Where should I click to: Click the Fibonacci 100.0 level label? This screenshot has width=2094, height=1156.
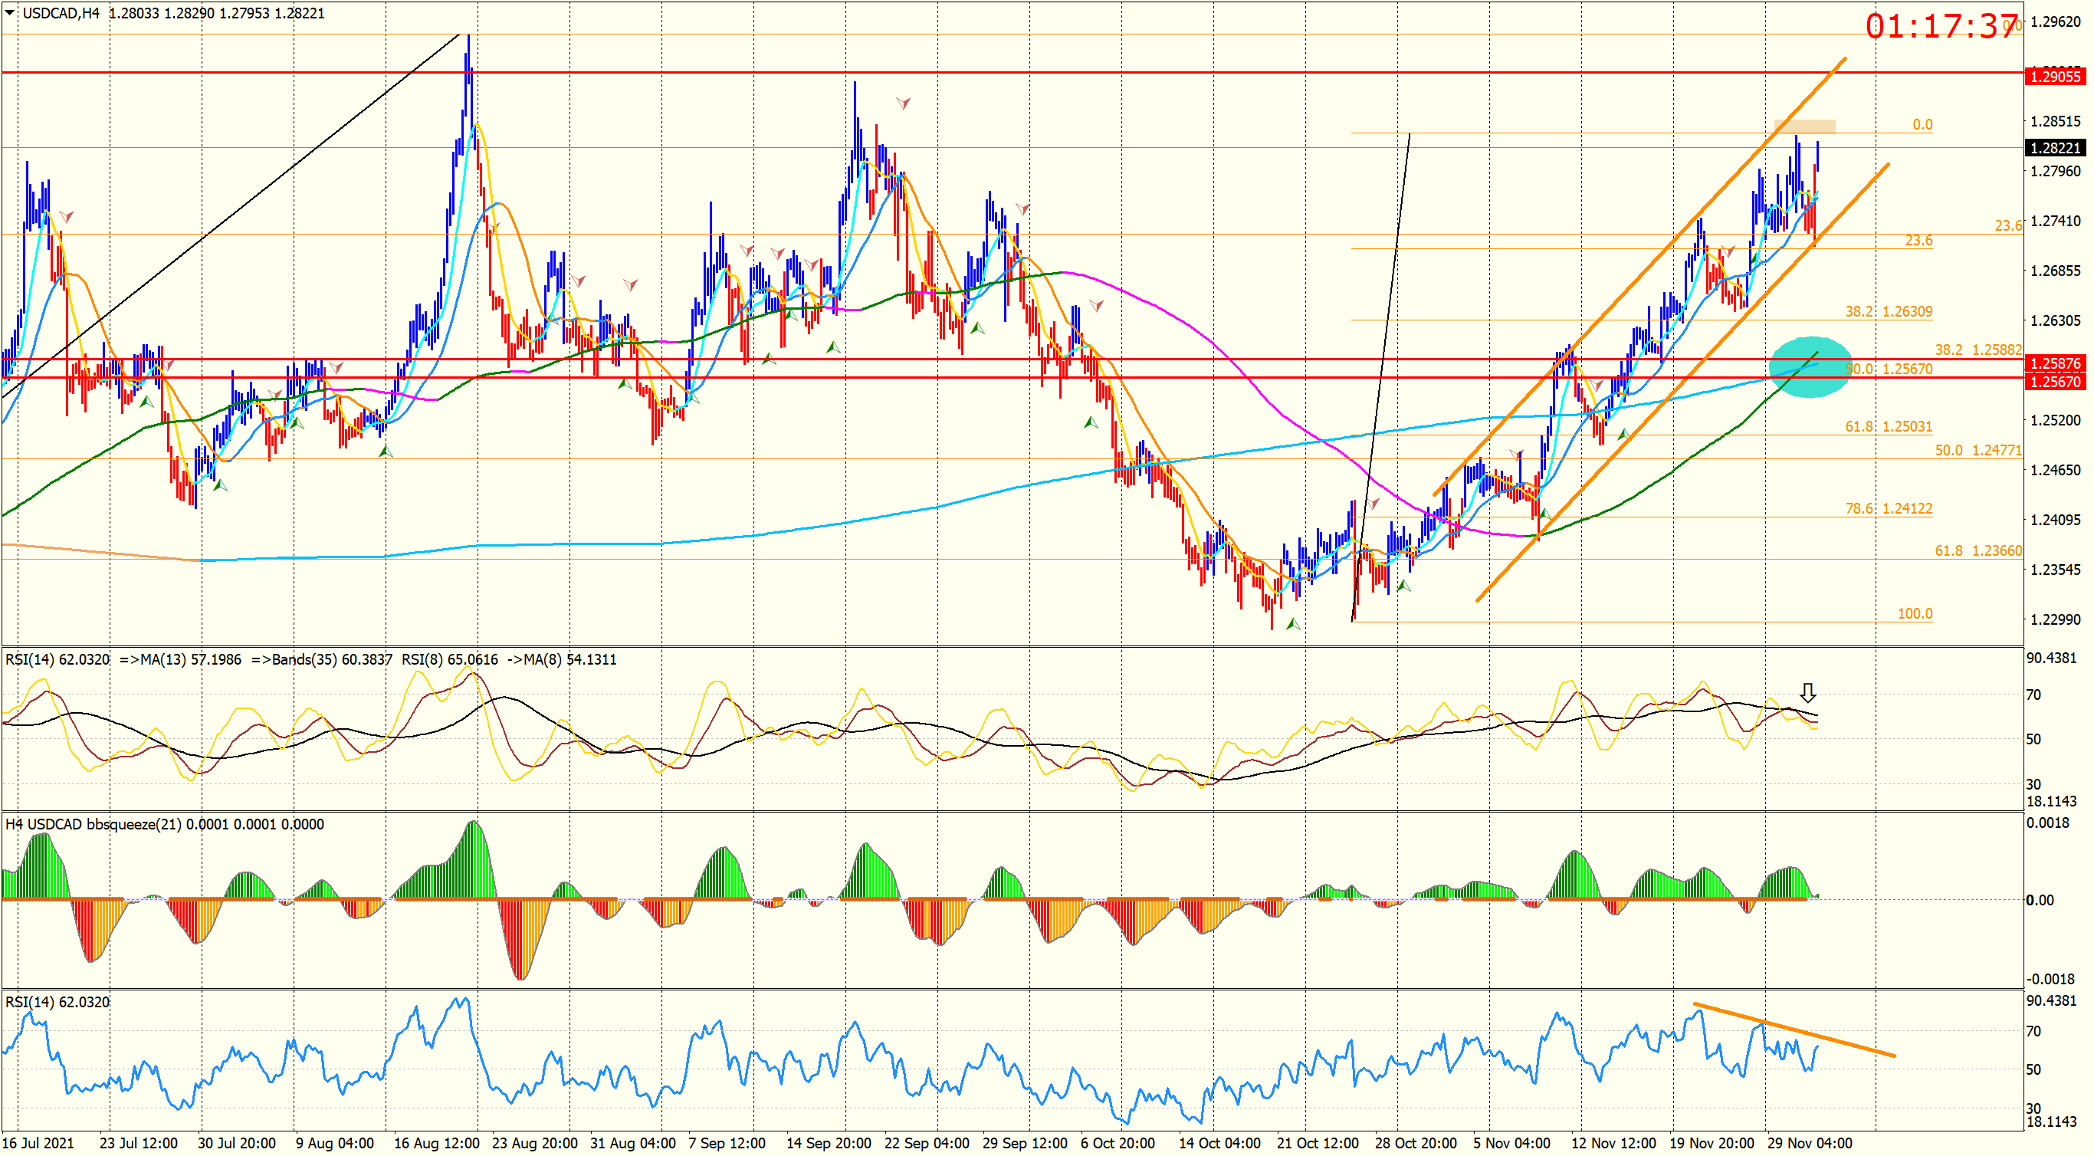[1915, 614]
